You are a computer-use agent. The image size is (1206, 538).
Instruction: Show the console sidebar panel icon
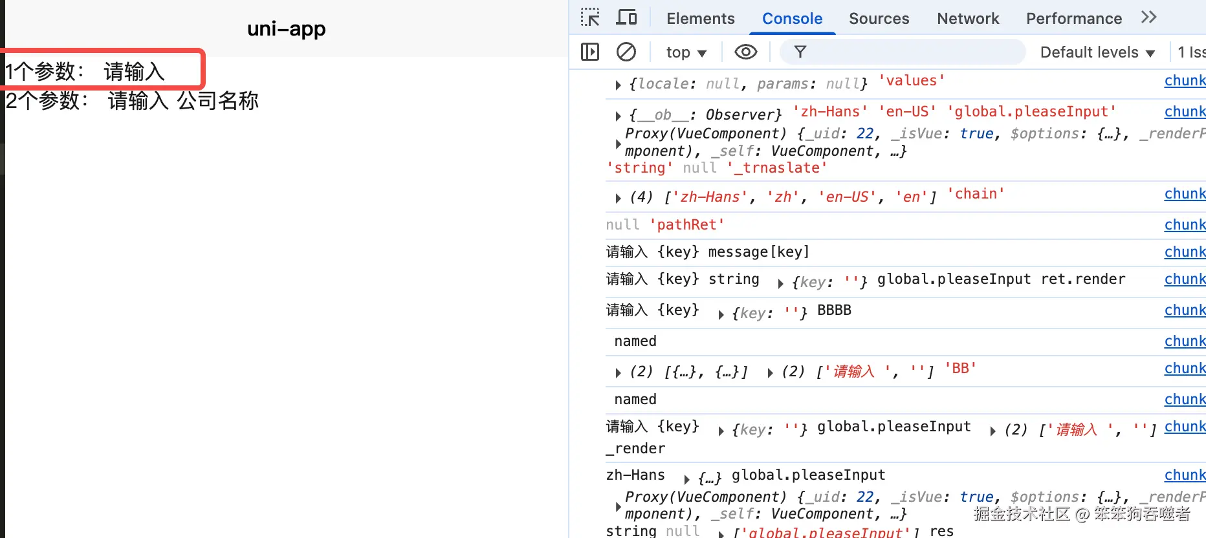pyautogui.click(x=590, y=52)
